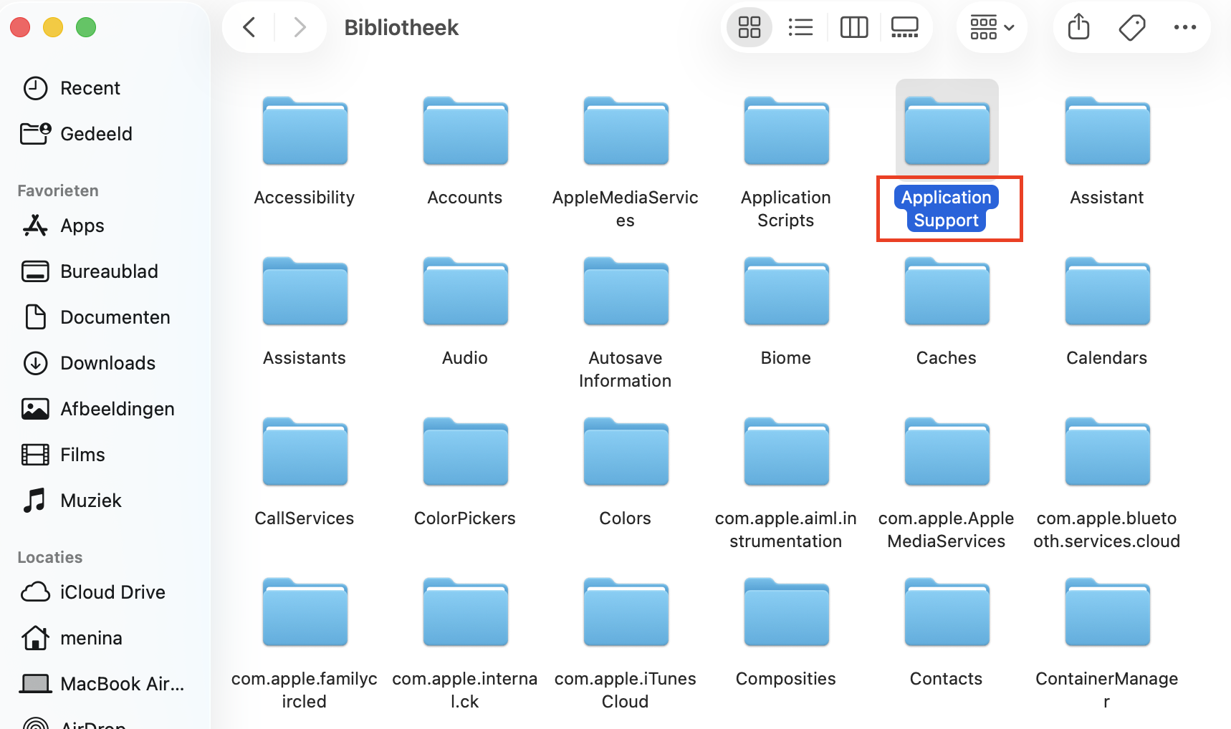Click the green fullscreen window control
Screen dimensions: 1231x729
point(86,27)
